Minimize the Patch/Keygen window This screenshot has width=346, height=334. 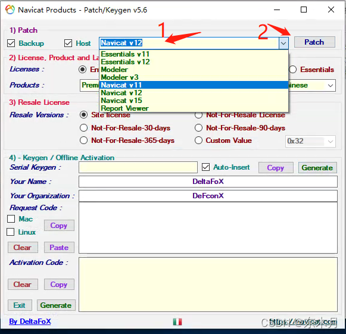pos(277,10)
